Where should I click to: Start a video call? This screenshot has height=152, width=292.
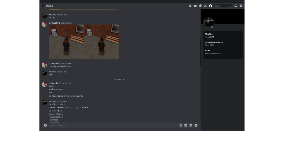pos(195,6)
